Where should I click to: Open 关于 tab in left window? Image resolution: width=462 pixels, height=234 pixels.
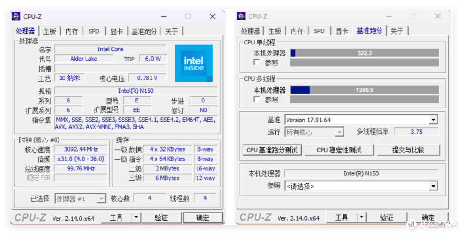[x=171, y=32]
